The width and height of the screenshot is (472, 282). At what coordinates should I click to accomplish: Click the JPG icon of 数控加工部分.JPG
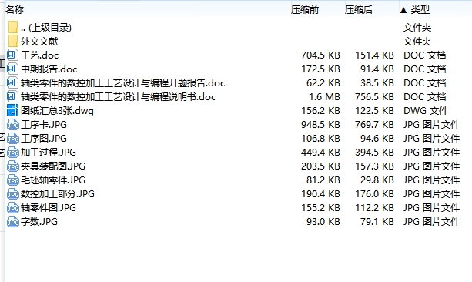[13, 194]
